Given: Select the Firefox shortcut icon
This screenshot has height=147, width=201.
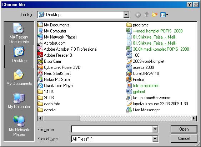Looking at the screenshot, I should point(129,80).
